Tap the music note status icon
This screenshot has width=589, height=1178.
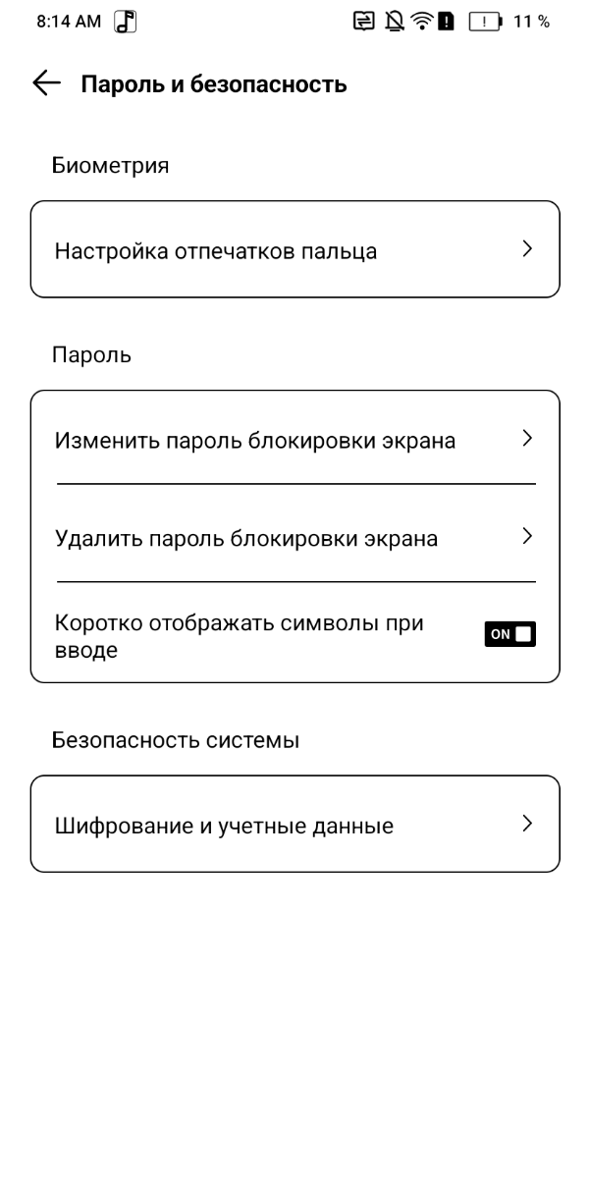point(126,22)
